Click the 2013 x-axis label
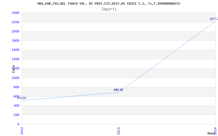 (119, 131)
